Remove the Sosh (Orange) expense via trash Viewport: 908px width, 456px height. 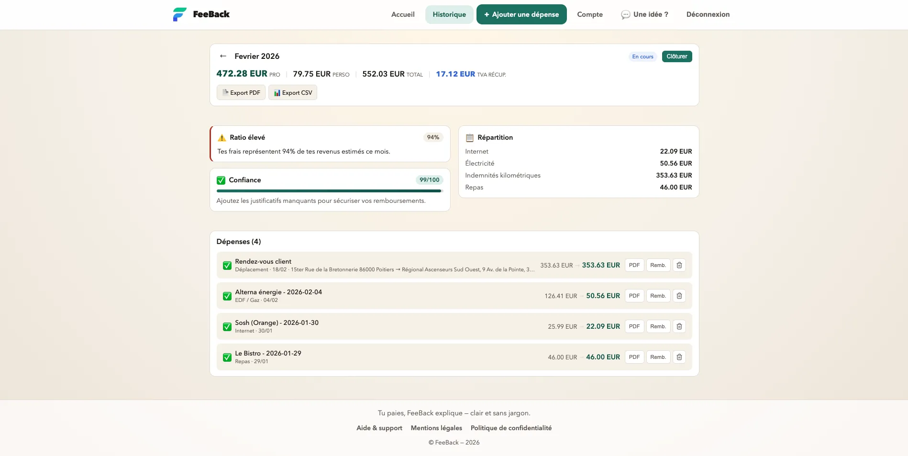[679, 326]
